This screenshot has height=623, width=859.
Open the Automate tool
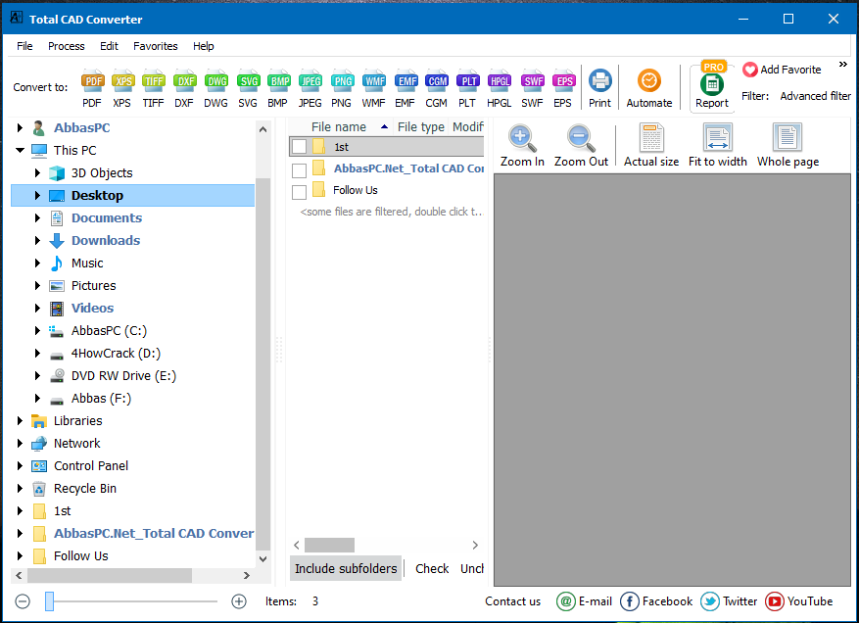click(x=649, y=87)
